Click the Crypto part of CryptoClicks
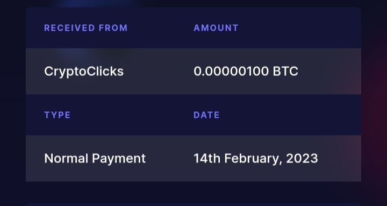387x206 pixels. [x=65, y=72]
